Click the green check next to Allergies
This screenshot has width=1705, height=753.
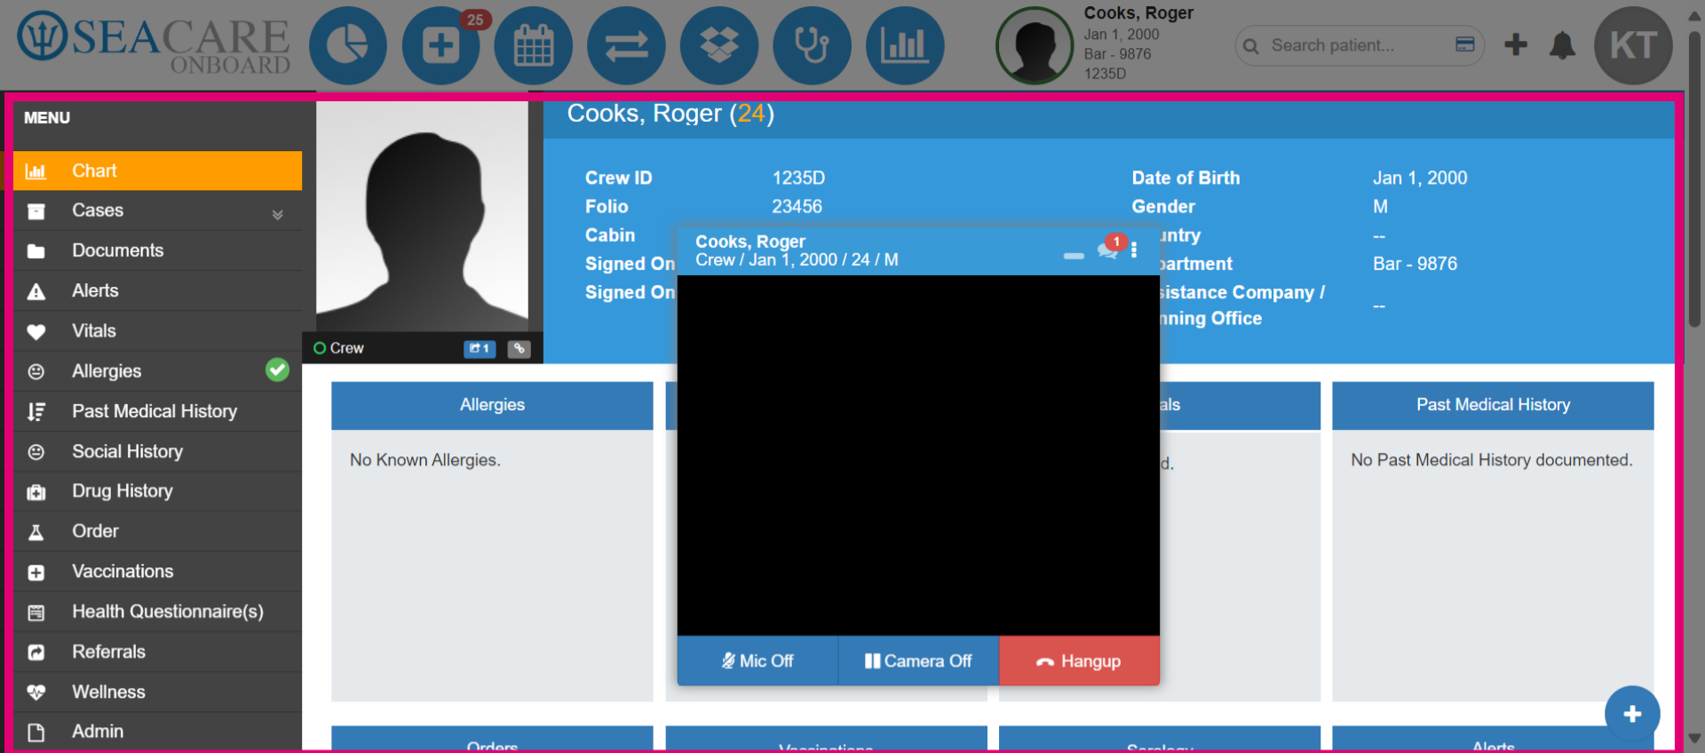pyautogui.click(x=277, y=369)
